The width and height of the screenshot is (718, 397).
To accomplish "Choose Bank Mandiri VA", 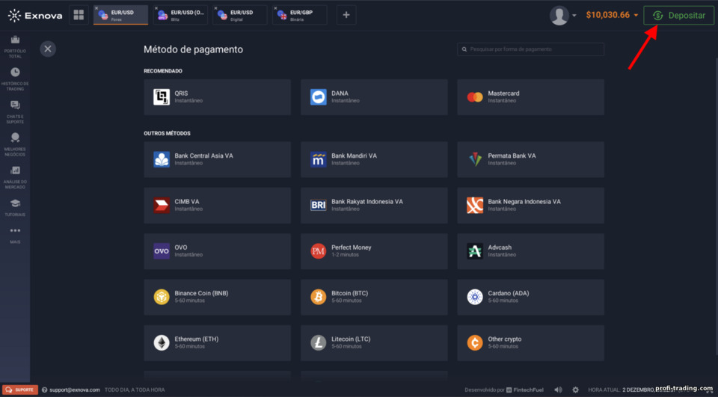I will [x=374, y=159].
